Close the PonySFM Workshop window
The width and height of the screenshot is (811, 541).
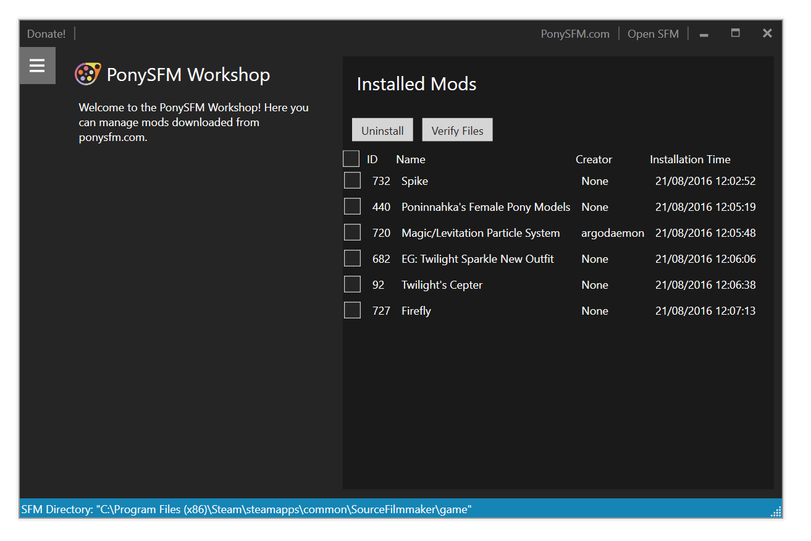pyautogui.click(x=767, y=33)
